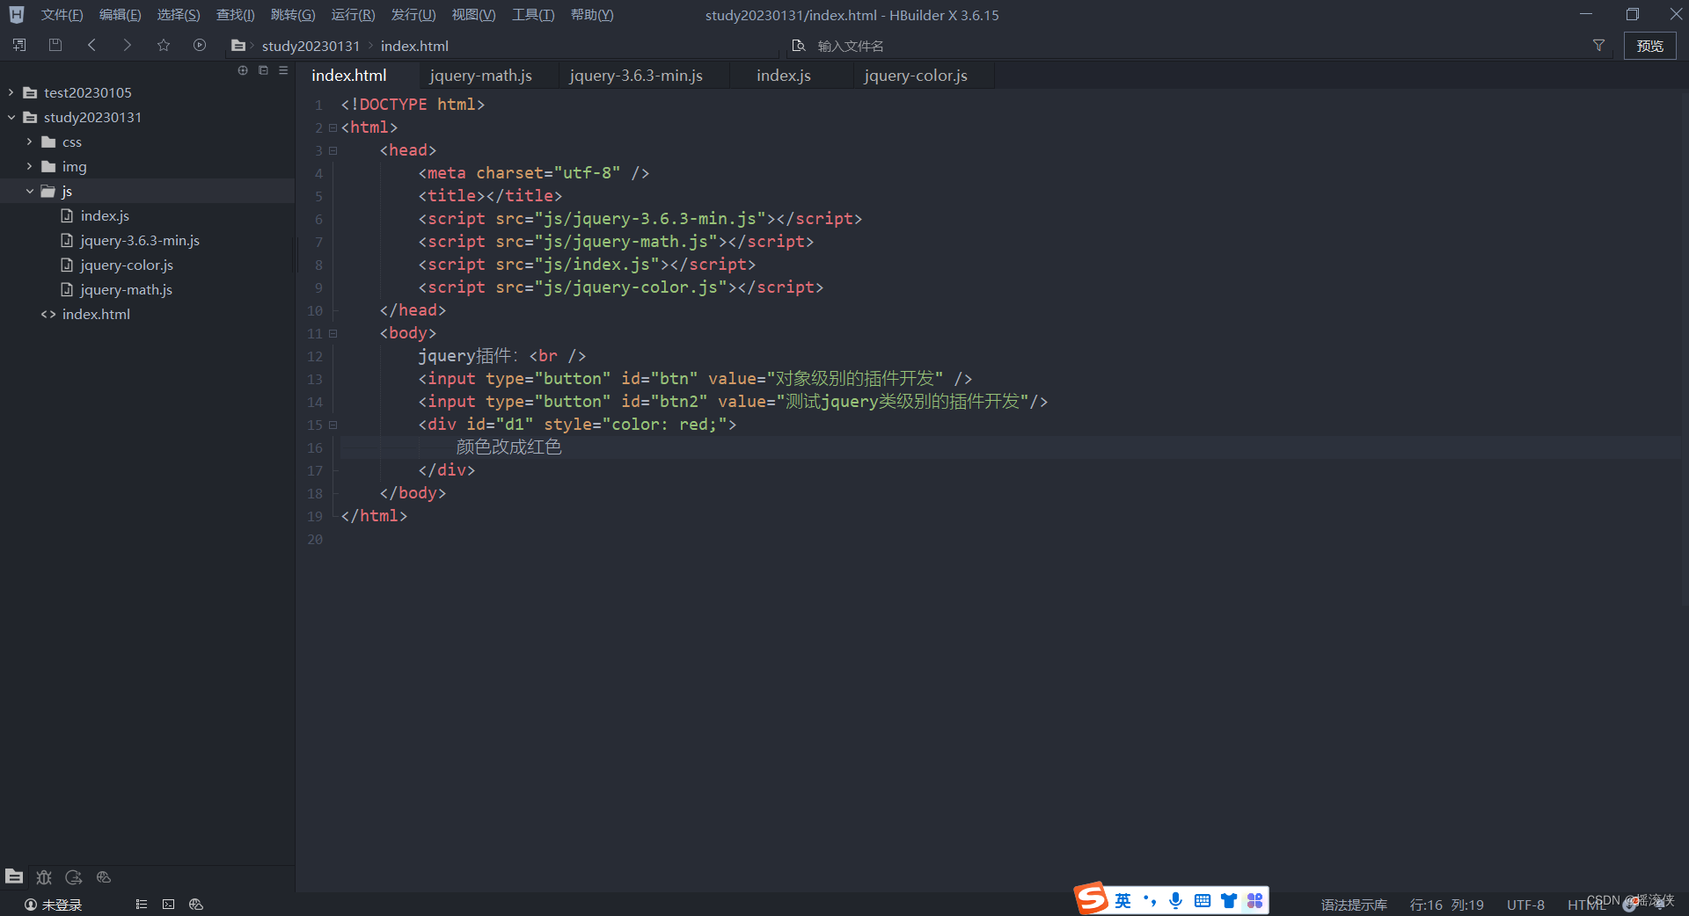Image resolution: width=1689 pixels, height=916 pixels.
Task: Click the 预览 preview button
Action: pos(1649,46)
